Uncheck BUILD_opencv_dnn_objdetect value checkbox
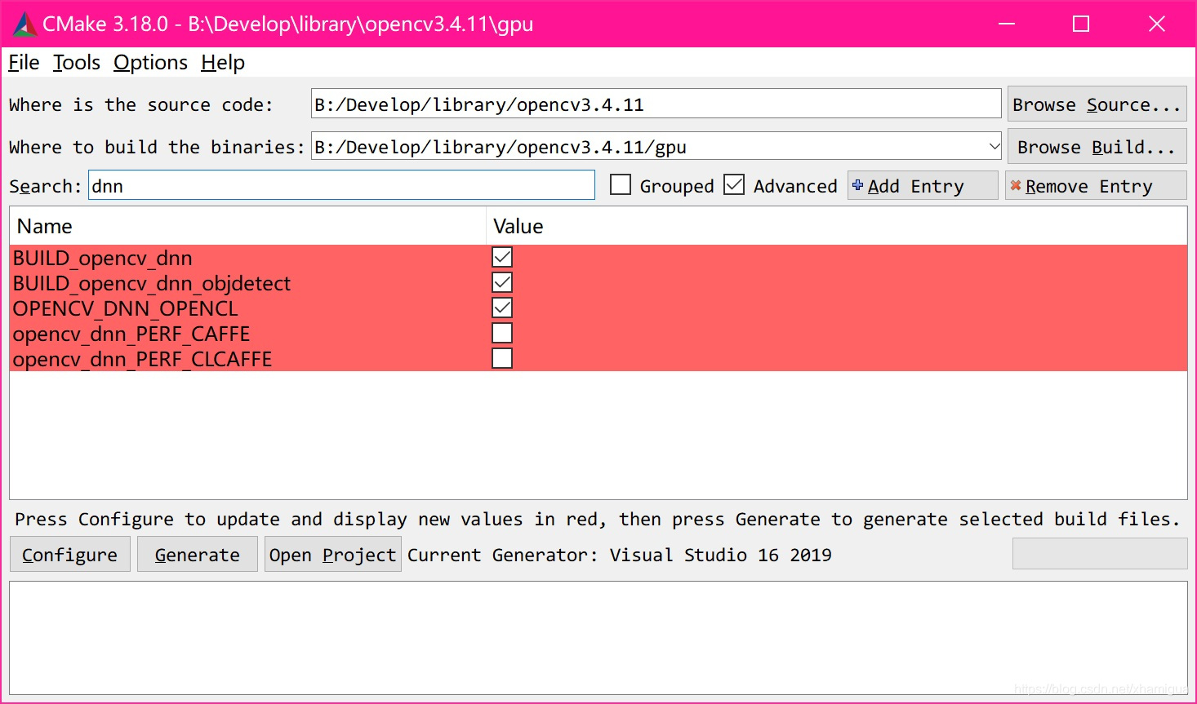1197x704 pixels. tap(502, 282)
